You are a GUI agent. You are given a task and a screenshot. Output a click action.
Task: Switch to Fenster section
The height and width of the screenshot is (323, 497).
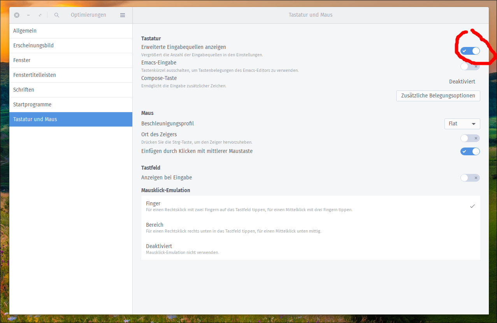click(71, 60)
